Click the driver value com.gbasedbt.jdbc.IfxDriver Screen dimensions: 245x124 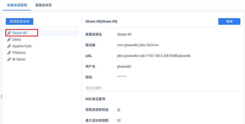138,45
